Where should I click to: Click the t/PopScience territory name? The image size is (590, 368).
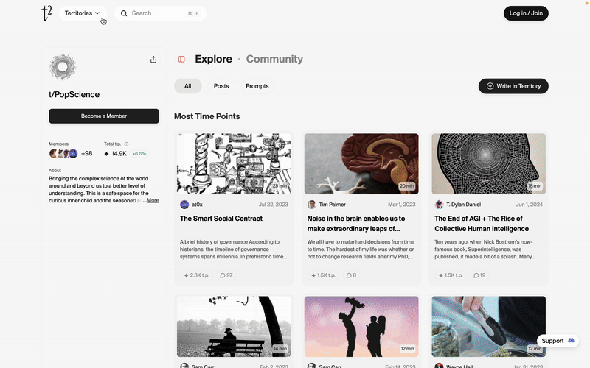(74, 95)
